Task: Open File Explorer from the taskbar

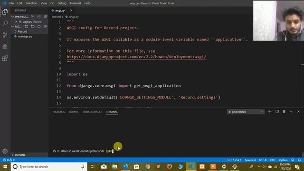Action: pos(115,167)
